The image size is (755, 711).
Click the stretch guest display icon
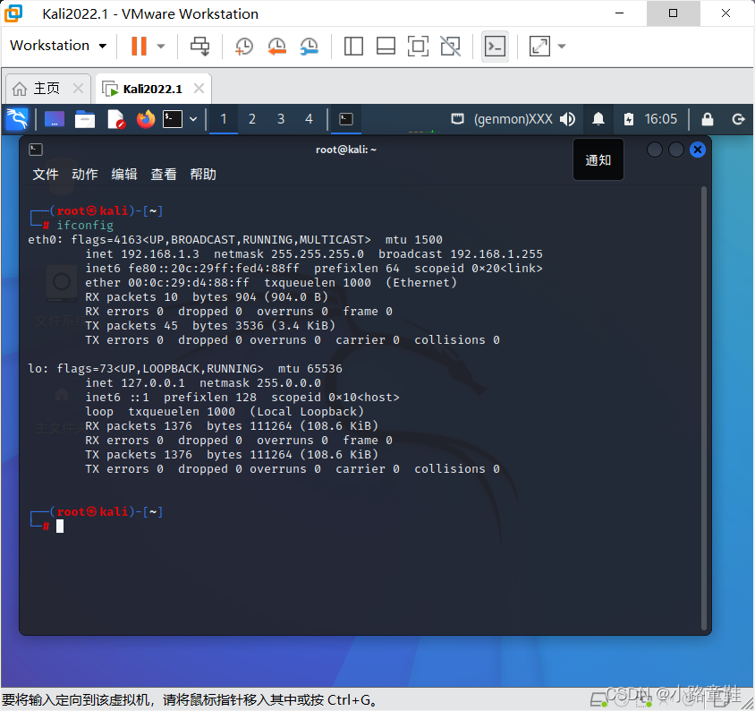pyautogui.click(x=539, y=47)
